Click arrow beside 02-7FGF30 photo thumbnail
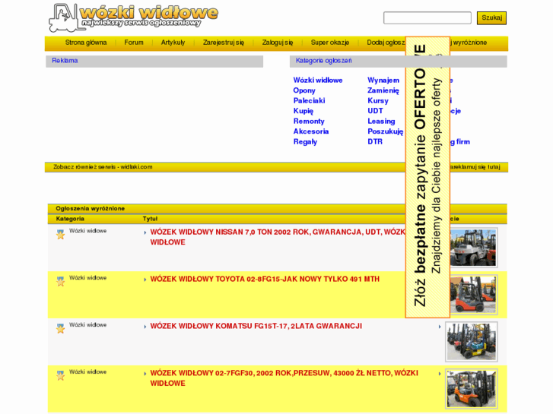Viewport: 553px width, 414px height. click(440, 374)
